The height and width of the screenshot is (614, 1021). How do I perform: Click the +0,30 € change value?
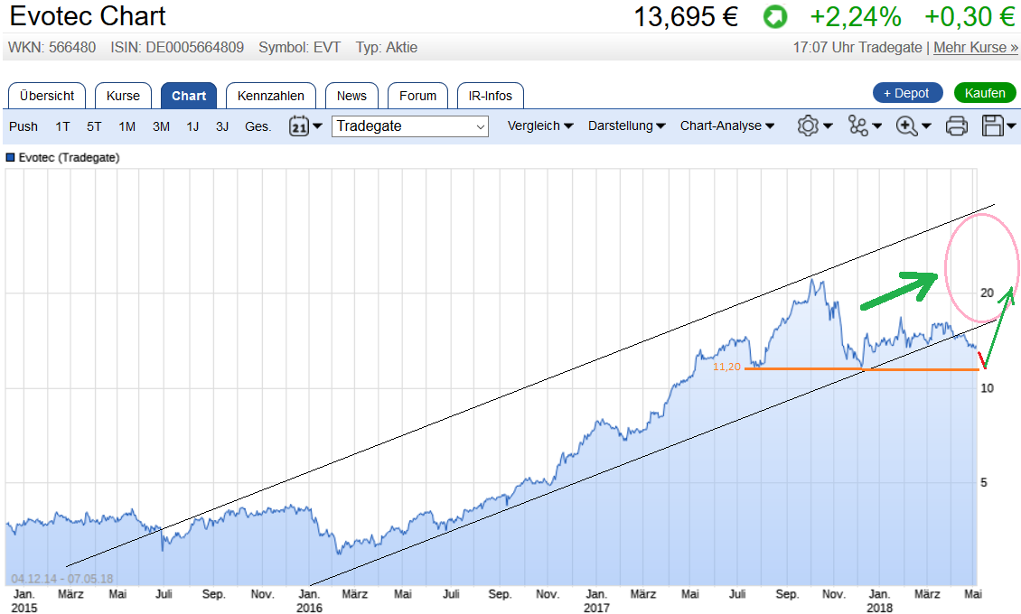point(969,17)
